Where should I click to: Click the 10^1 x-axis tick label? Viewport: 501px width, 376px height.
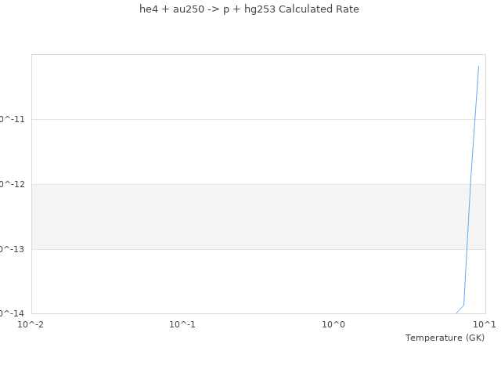click(485, 324)
